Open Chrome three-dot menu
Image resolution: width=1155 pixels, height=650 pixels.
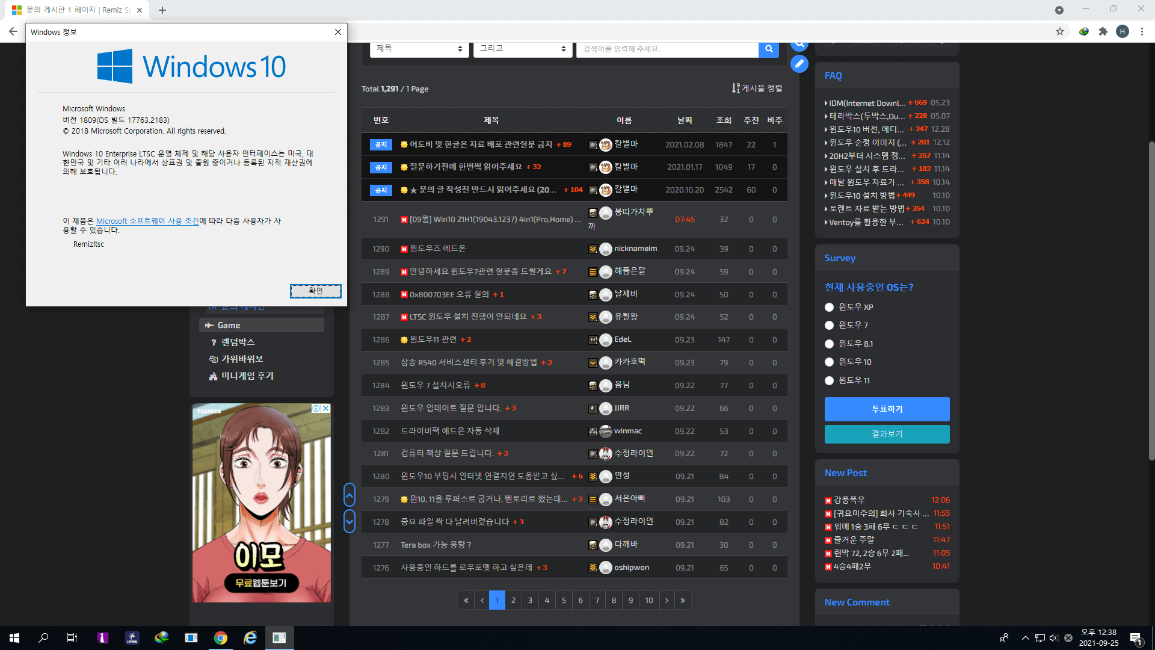(1142, 31)
